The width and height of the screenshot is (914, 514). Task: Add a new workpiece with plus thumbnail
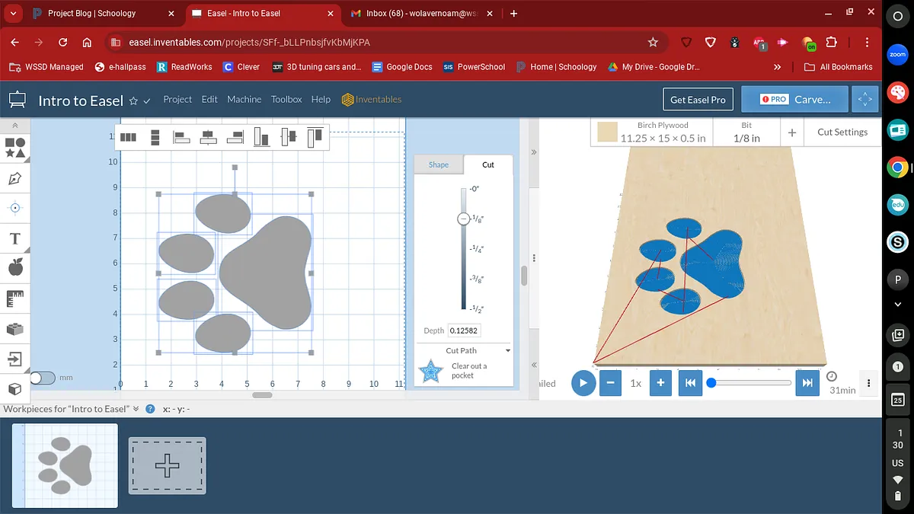[167, 465]
